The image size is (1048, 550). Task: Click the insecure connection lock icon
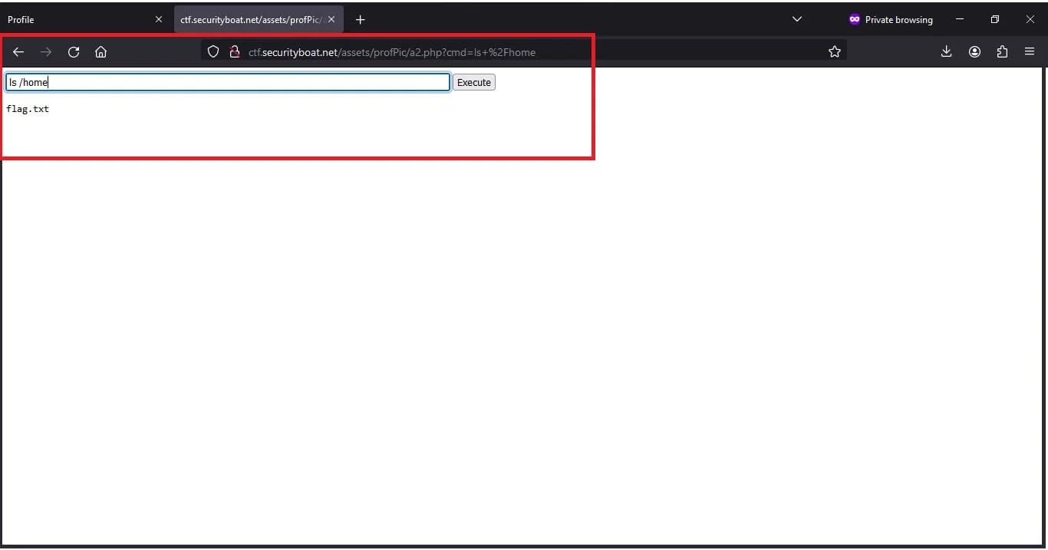coord(235,52)
